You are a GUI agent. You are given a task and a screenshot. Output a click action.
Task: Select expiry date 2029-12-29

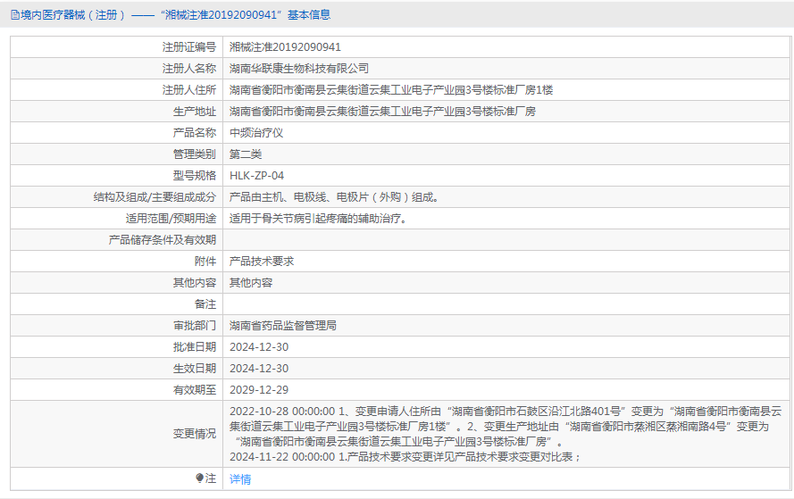259,390
